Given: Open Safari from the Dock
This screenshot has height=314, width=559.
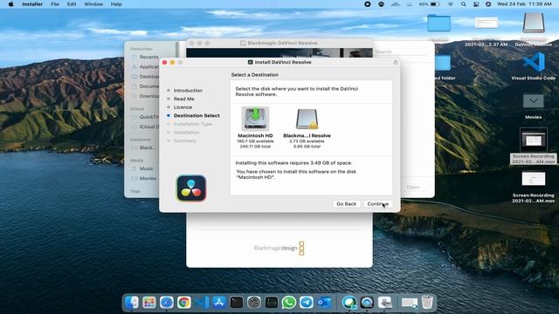Looking at the screenshot, I should pos(167,303).
